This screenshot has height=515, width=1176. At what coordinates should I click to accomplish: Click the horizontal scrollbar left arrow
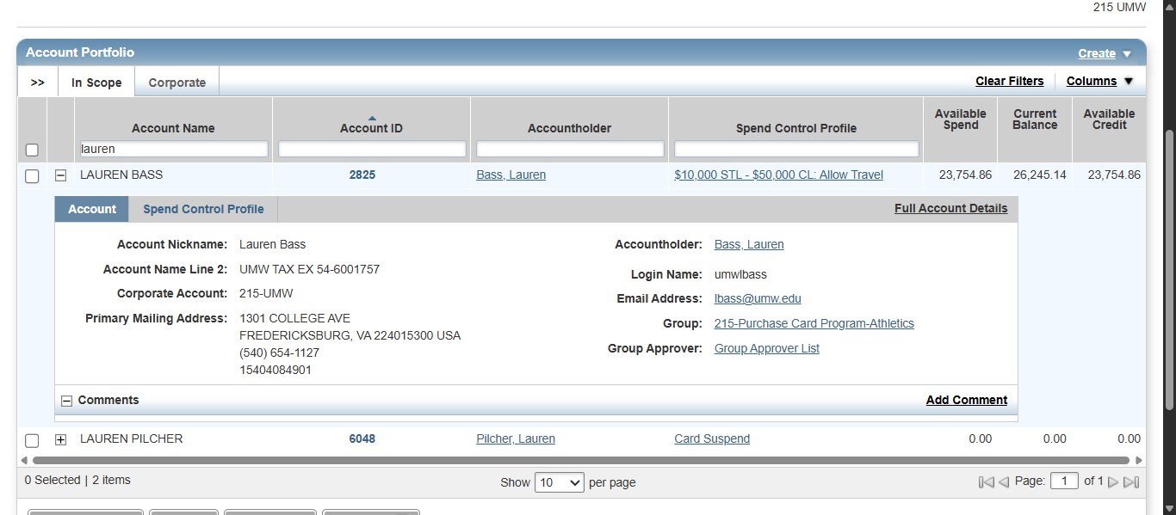click(x=26, y=459)
